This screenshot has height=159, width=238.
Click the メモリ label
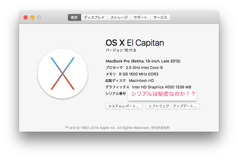pos(111,74)
